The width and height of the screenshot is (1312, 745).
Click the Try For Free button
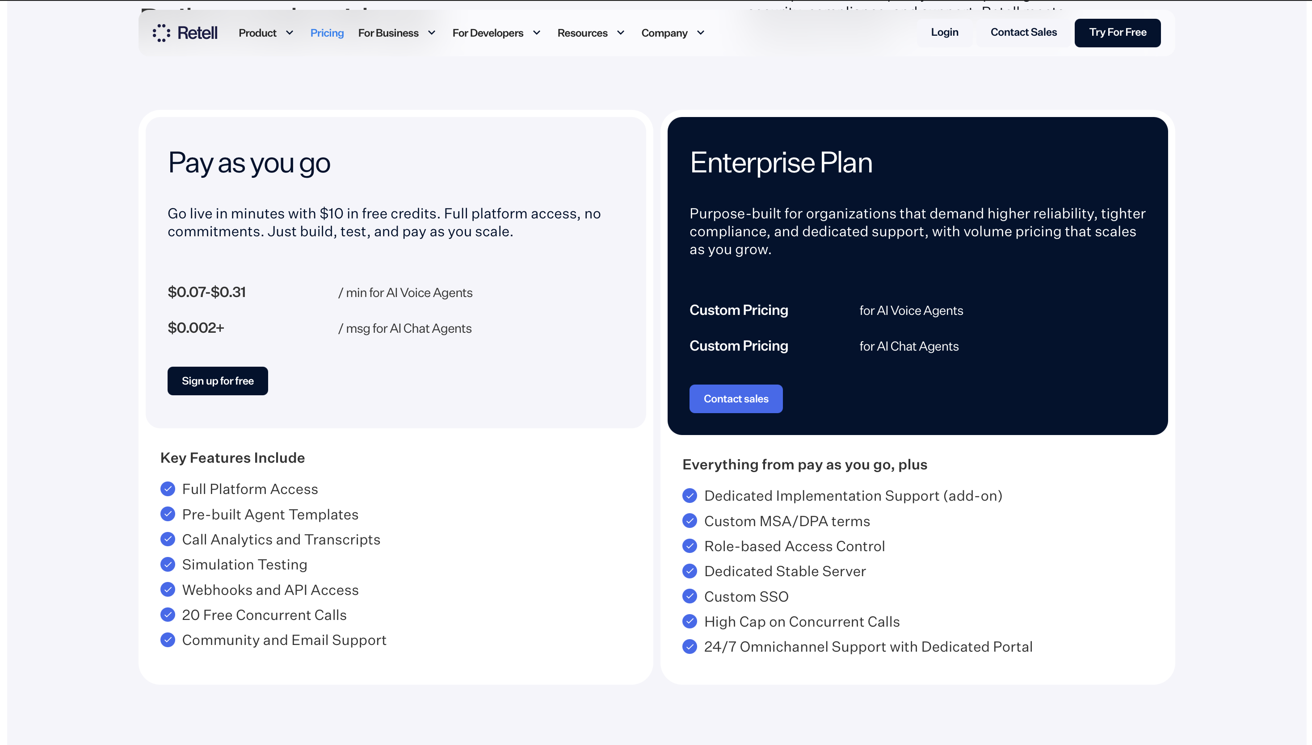[1118, 33]
